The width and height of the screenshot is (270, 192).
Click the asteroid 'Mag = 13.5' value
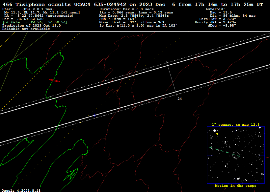pyautogui.click(x=221, y=12)
